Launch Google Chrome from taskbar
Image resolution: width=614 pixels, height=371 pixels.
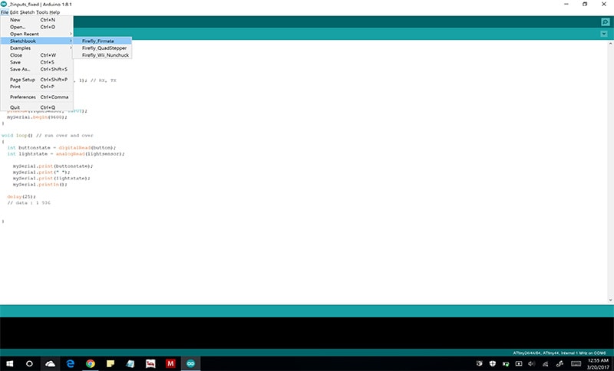pyautogui.click(x=91, y=363)
